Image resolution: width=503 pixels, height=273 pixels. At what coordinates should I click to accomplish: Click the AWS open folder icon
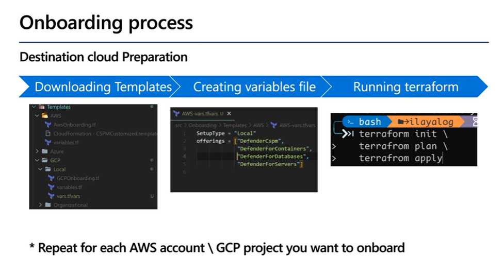click(x=44, y=116)
